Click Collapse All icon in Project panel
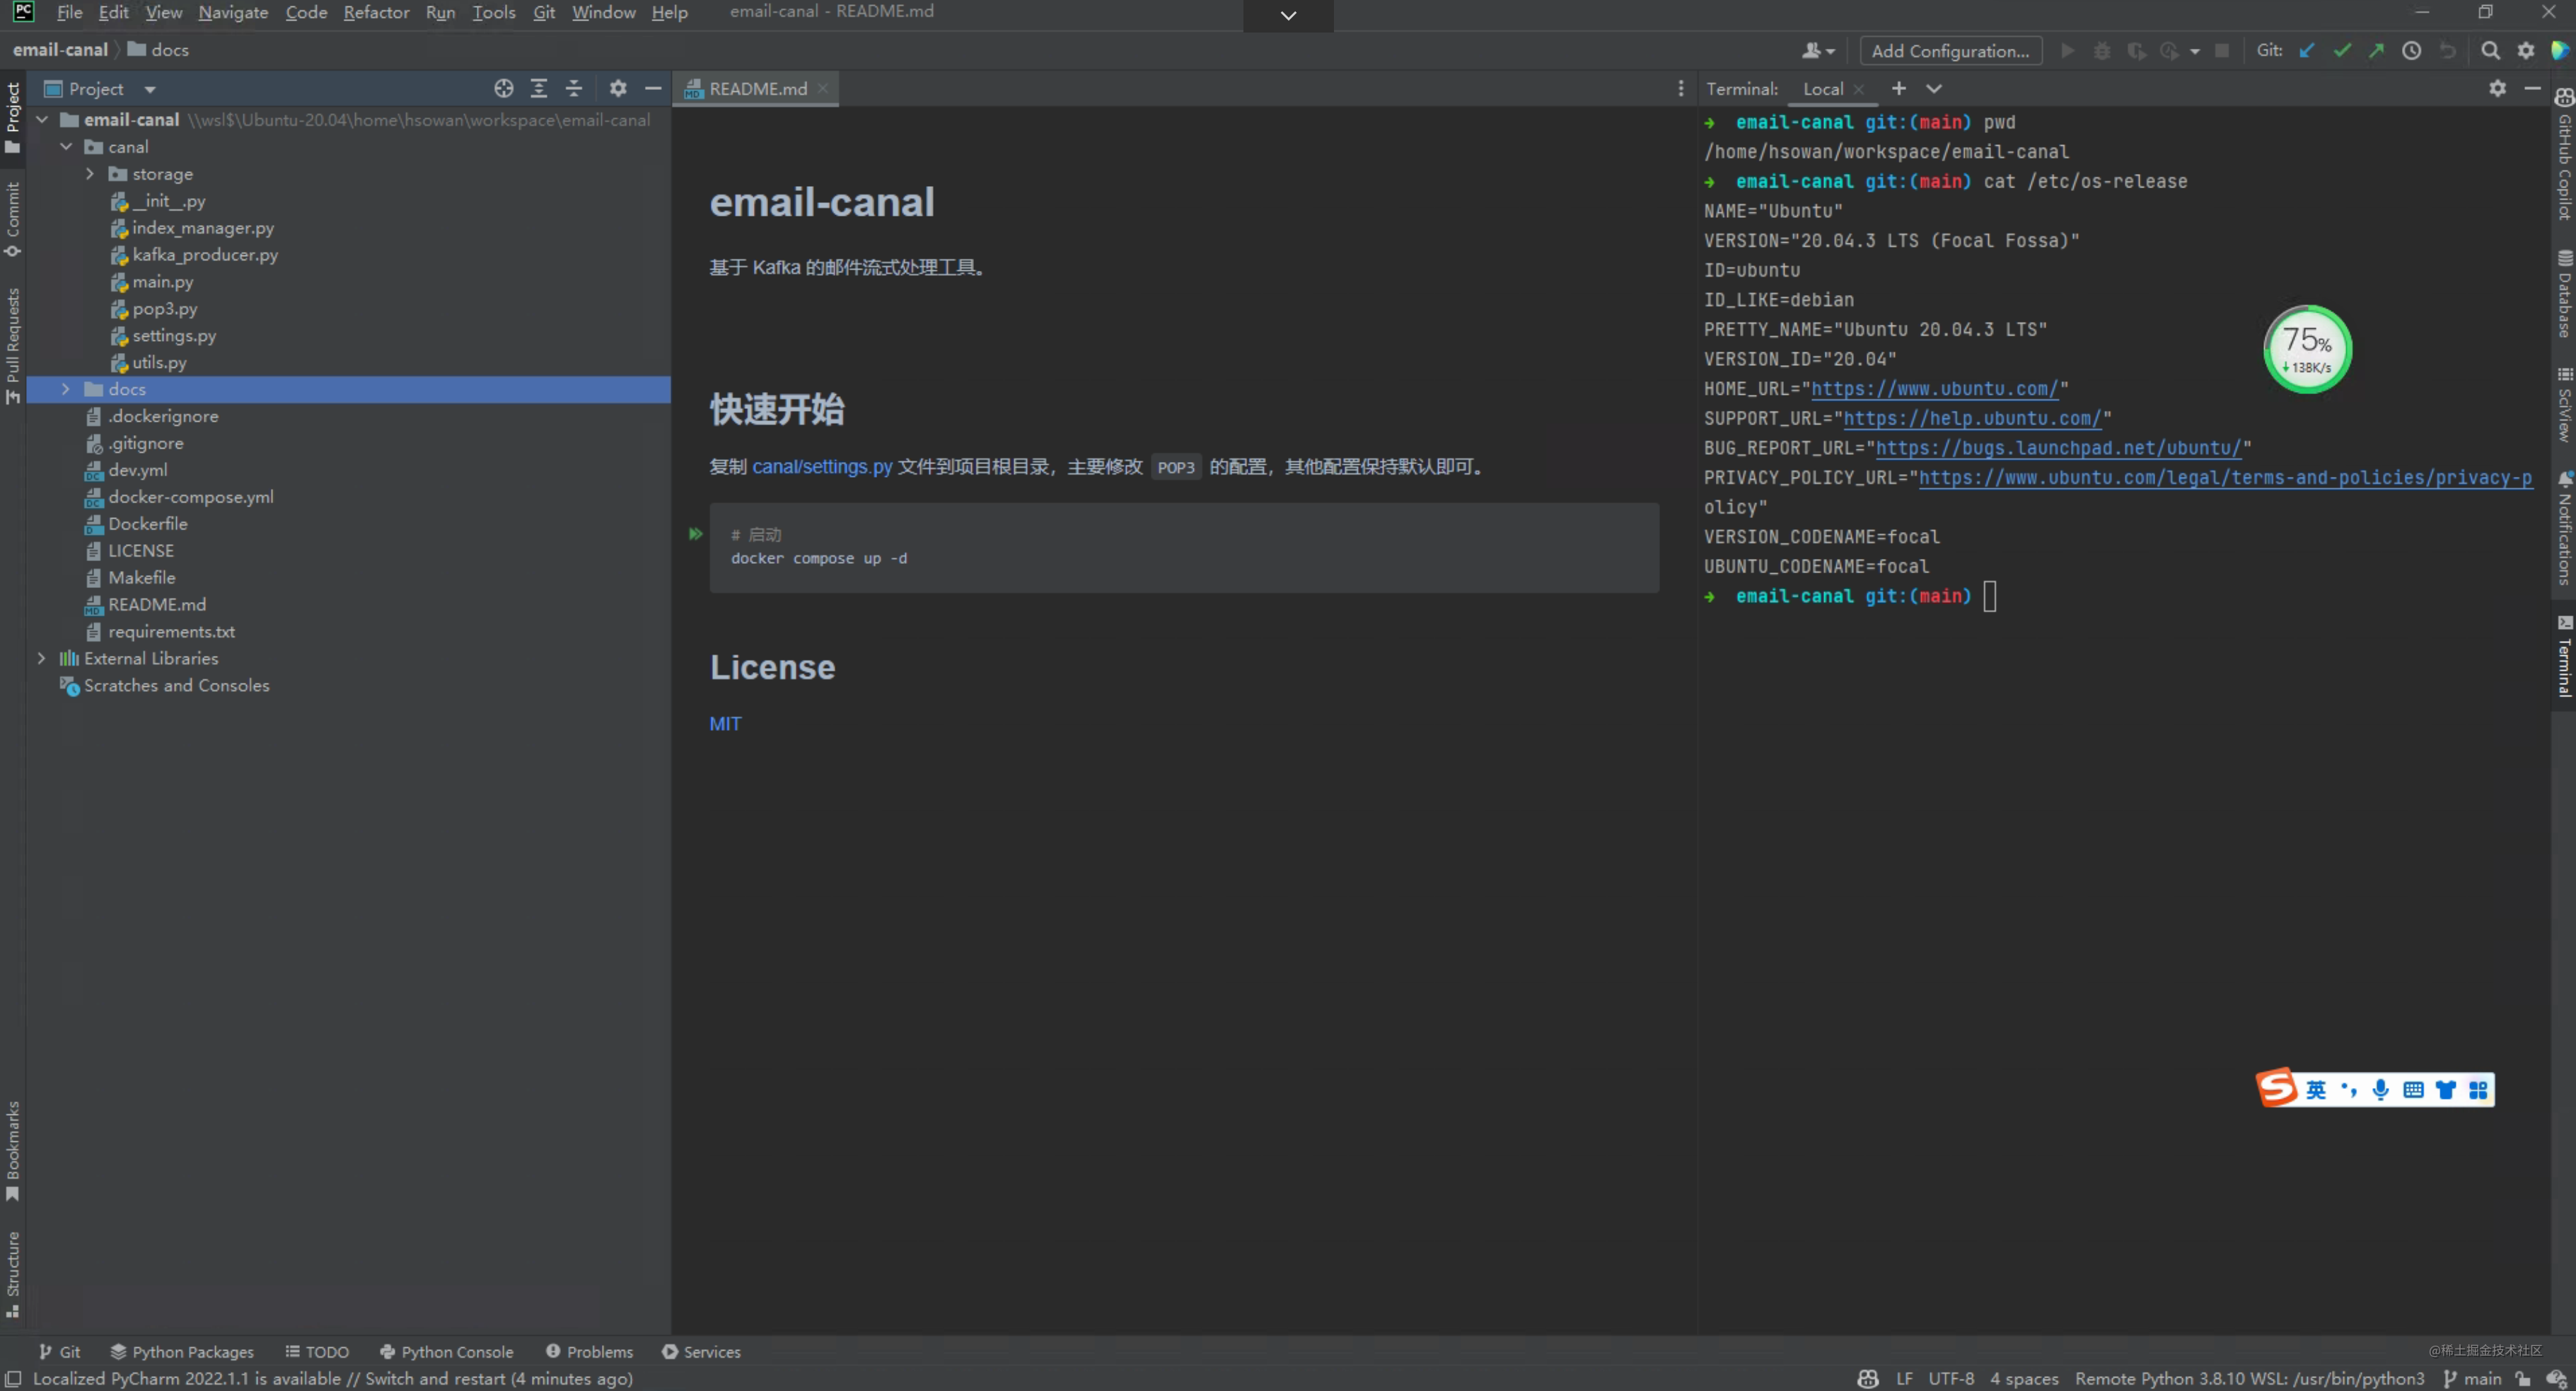Image resolution: width=2576 pixels, height=1391 pixels. [574, 89]
